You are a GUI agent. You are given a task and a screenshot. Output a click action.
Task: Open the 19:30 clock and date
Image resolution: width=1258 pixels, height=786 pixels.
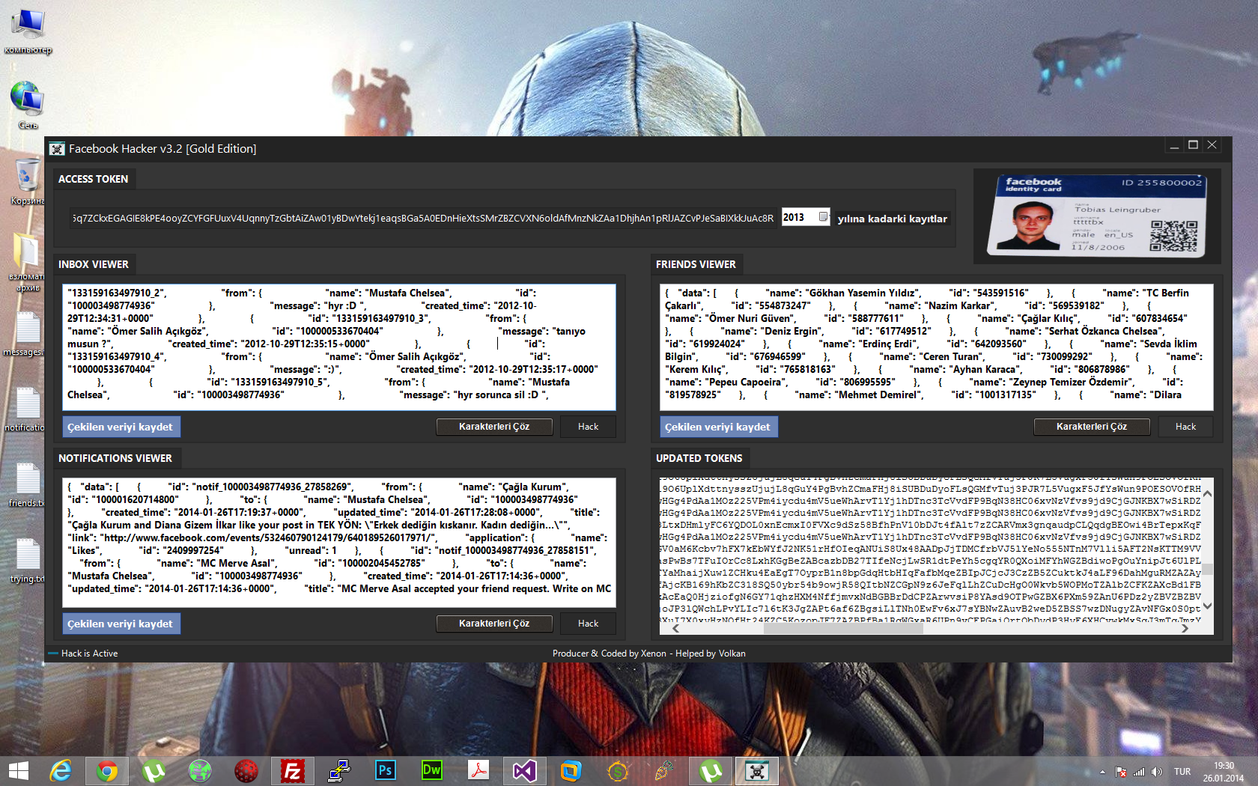[x=1224, y=772]
